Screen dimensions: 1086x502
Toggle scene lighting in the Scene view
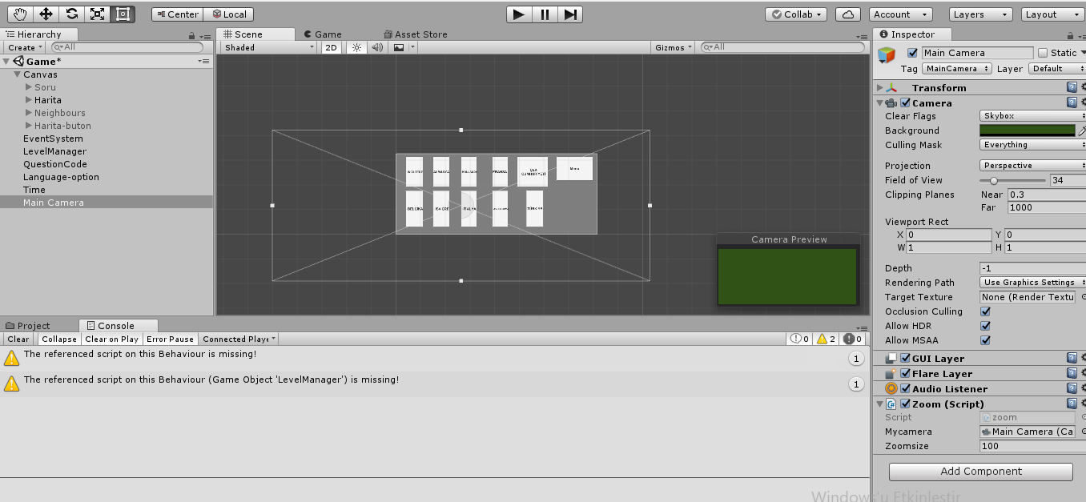[356, 47]
